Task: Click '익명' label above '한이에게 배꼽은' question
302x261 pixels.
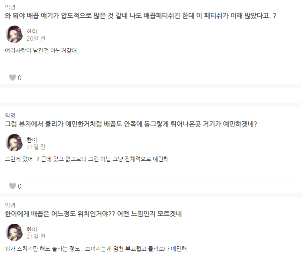Action: [10, 205]
